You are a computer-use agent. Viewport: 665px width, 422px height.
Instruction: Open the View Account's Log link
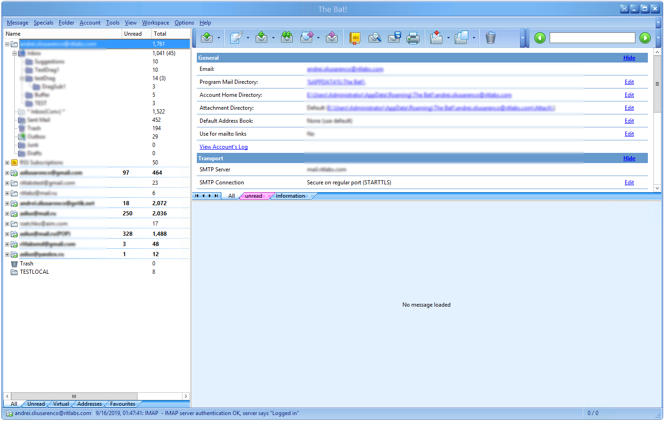(223, 147)
